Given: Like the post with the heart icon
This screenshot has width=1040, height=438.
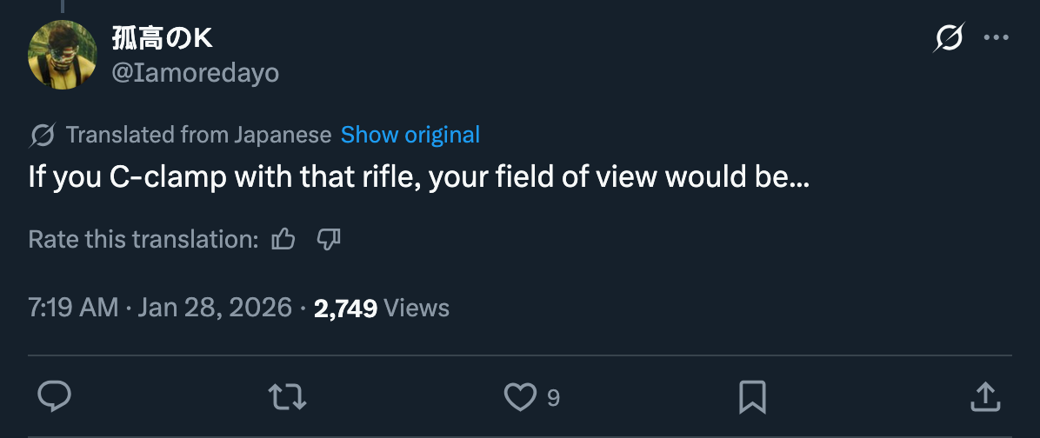Looking at the screenshot, I should coord(520,397).
